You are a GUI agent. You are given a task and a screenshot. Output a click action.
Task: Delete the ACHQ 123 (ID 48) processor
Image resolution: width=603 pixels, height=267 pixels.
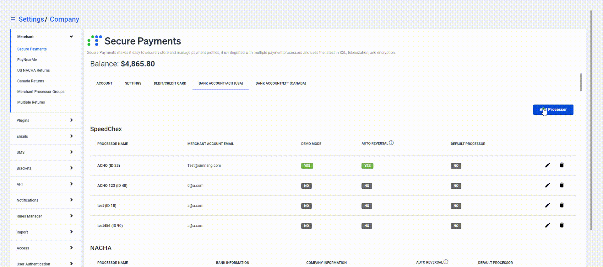562,185
